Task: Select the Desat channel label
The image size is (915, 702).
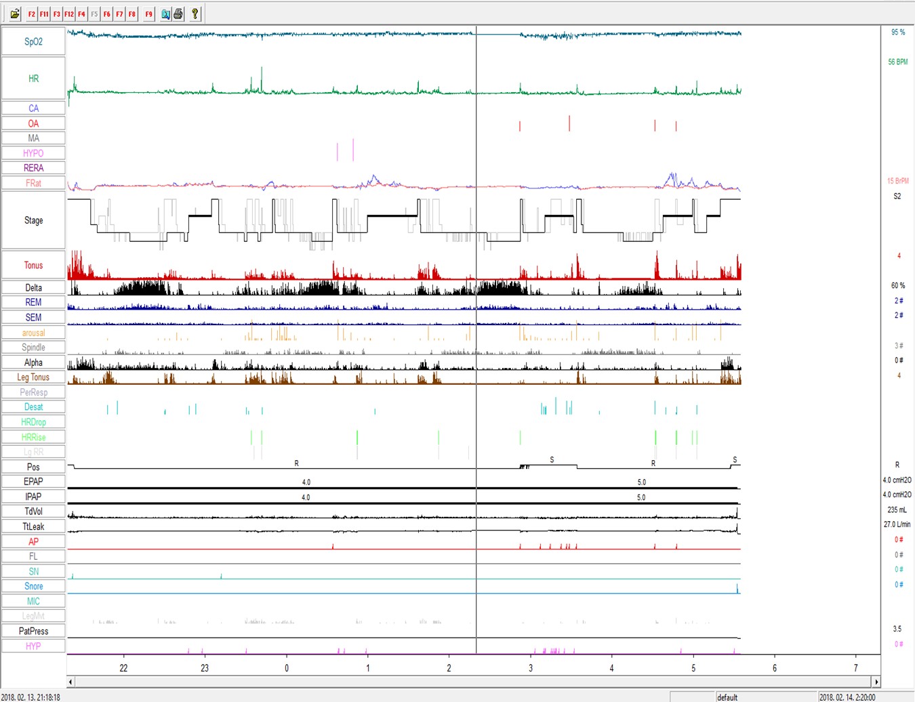Action: (x=33, y=407)
